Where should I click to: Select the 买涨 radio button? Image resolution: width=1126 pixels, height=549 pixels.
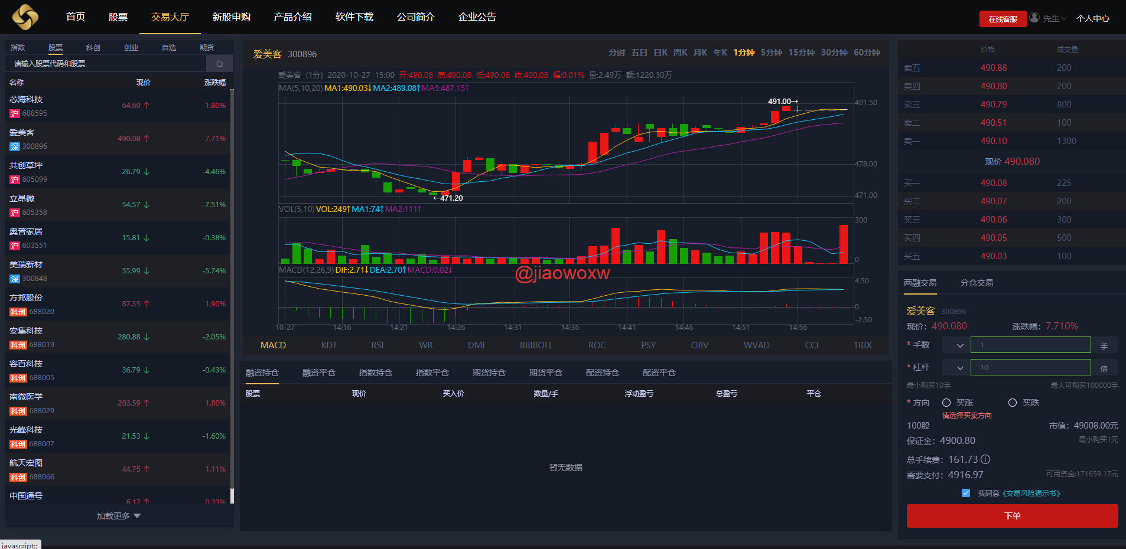pyautogui.click(x=946, y=403)
